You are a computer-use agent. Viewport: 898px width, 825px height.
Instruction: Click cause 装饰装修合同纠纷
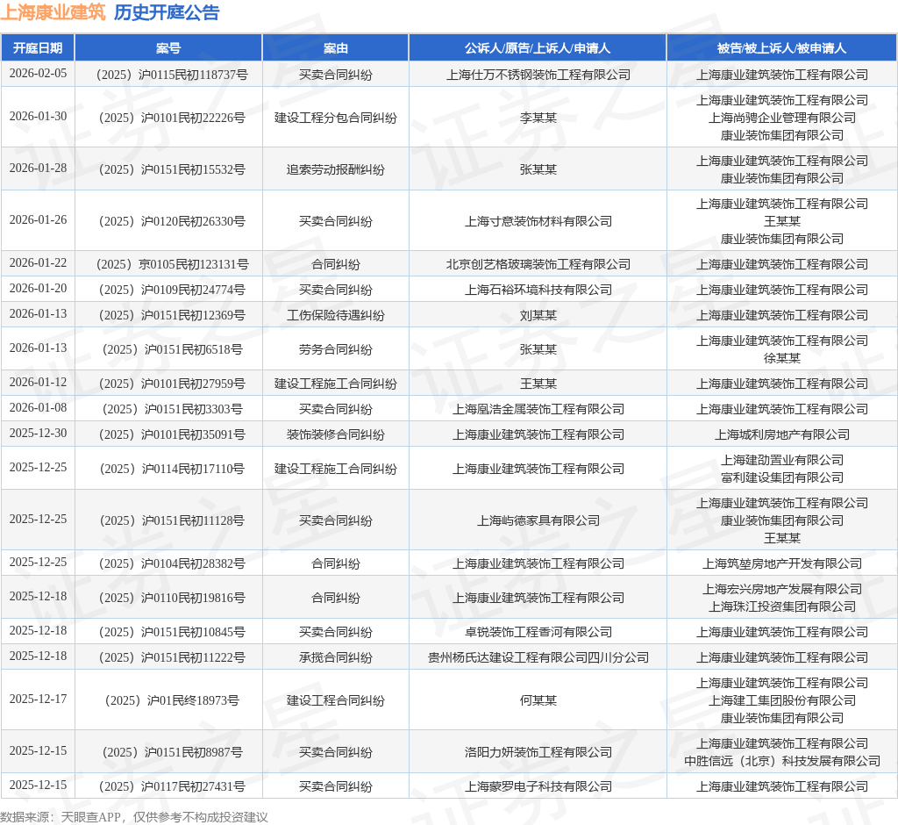336,434
